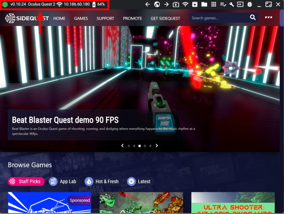Open device settings wrench icon
Image resolution: width=284 pixels, height=214 pixels.
pyautogui.click(x=232, y=4)
